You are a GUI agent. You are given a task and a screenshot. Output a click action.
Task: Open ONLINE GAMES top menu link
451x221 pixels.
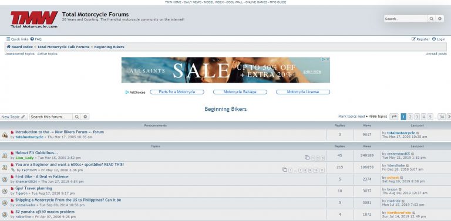[256, 2]
